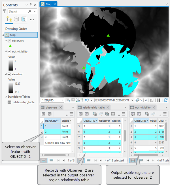Toggle the out_visibility layer checkbox
The width and height of the screenshot is (170, 186).
click(9, 52)
